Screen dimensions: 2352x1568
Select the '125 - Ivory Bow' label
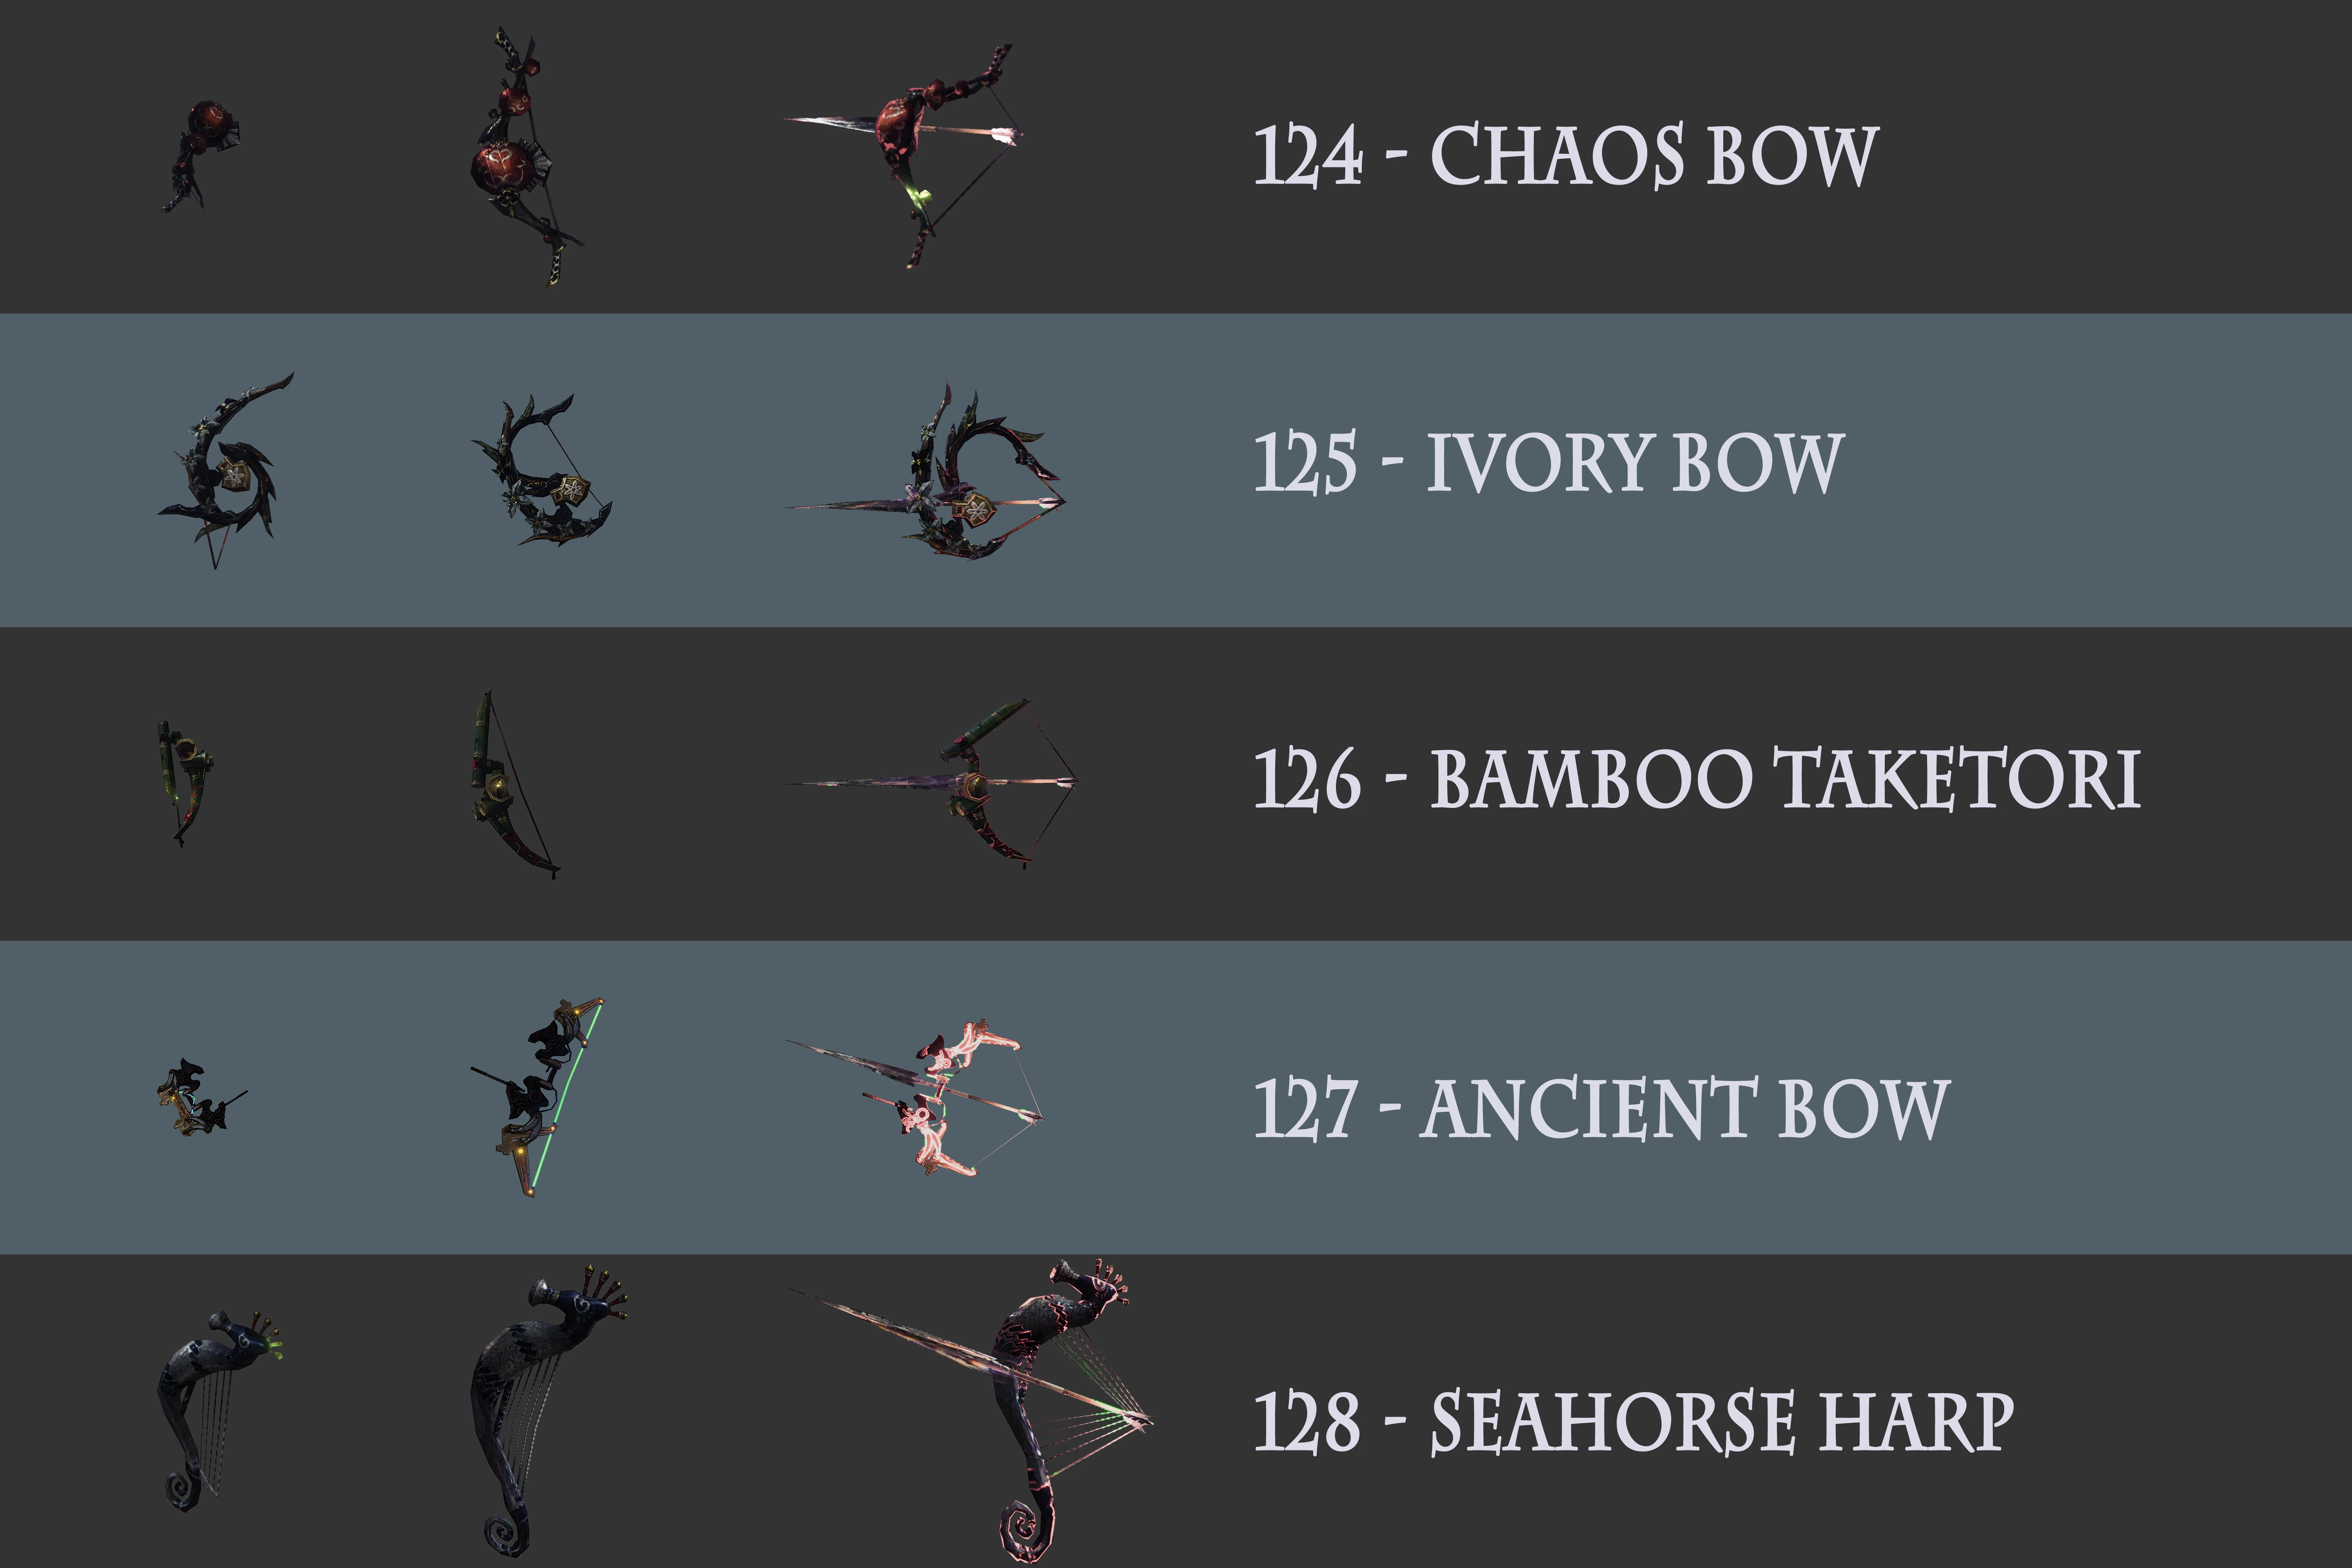tap(1549, 462)
